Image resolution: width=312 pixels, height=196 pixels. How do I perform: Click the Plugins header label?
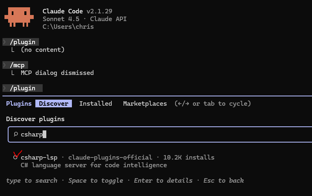pos(19,104)
